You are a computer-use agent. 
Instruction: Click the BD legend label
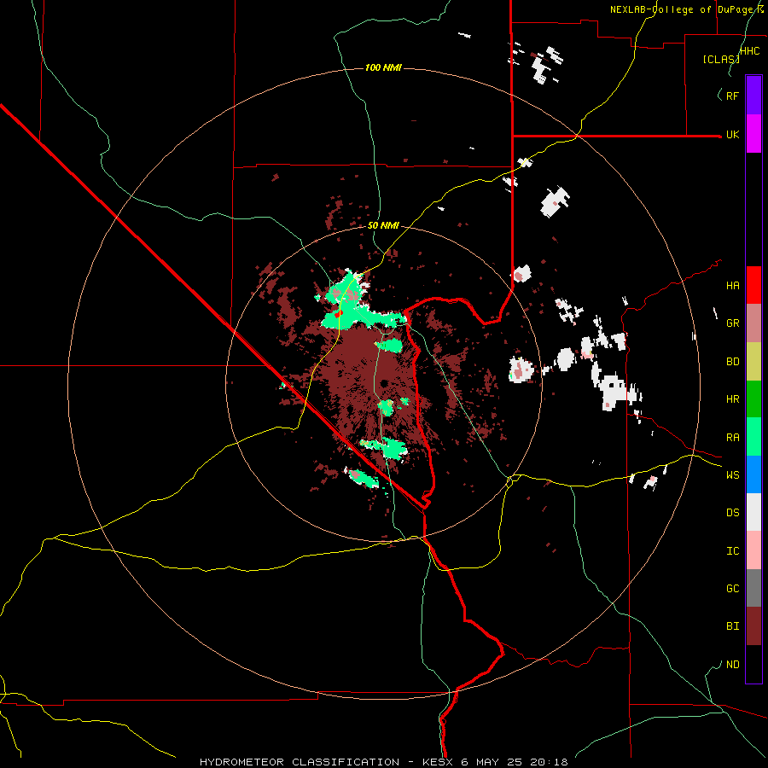point(732,362)
